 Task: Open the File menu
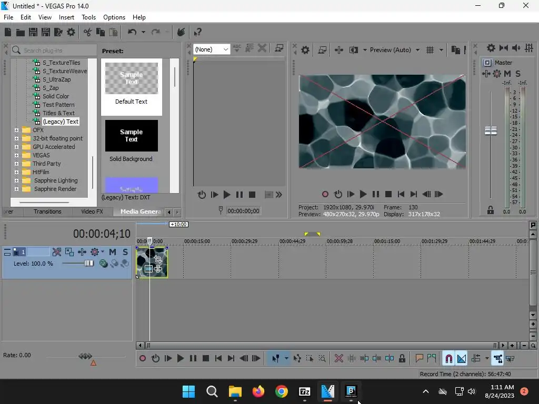[8, 17]
